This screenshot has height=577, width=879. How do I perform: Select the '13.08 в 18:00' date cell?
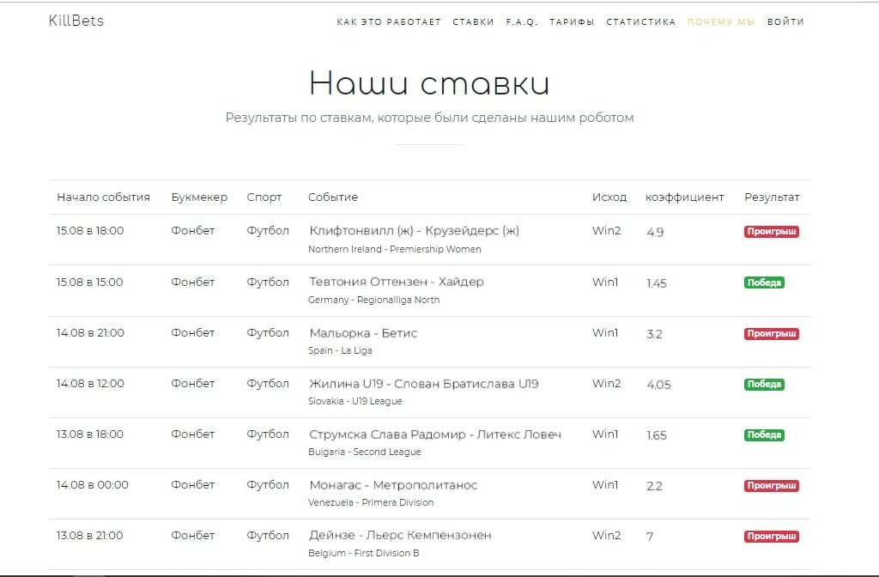[x=89, y=434]
